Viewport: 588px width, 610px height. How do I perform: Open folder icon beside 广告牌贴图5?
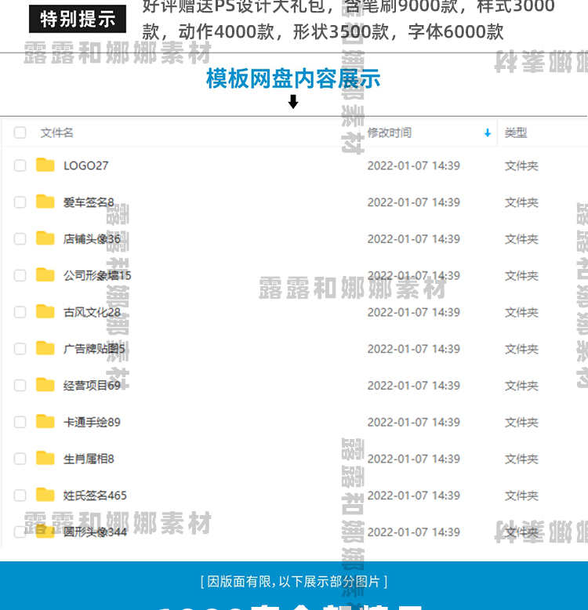click(x=45, y=348)
